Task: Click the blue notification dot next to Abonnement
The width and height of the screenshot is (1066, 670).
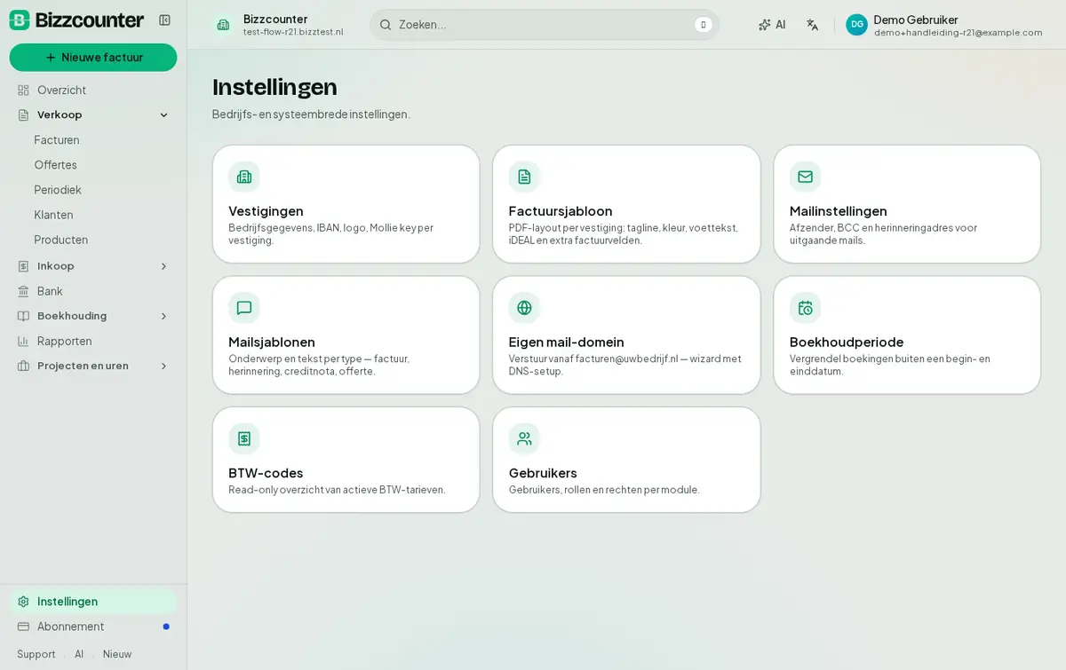Action: pyautogui.click(x=166, y=627)
